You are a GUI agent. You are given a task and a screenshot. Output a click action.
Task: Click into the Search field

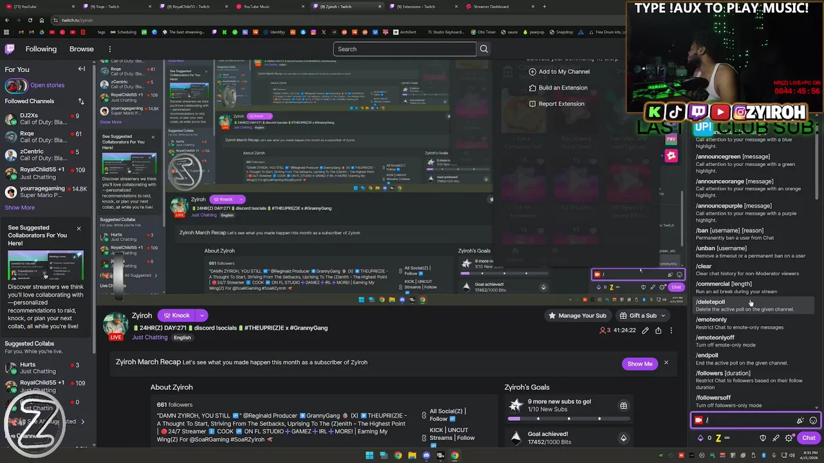[x=405, y=49]
